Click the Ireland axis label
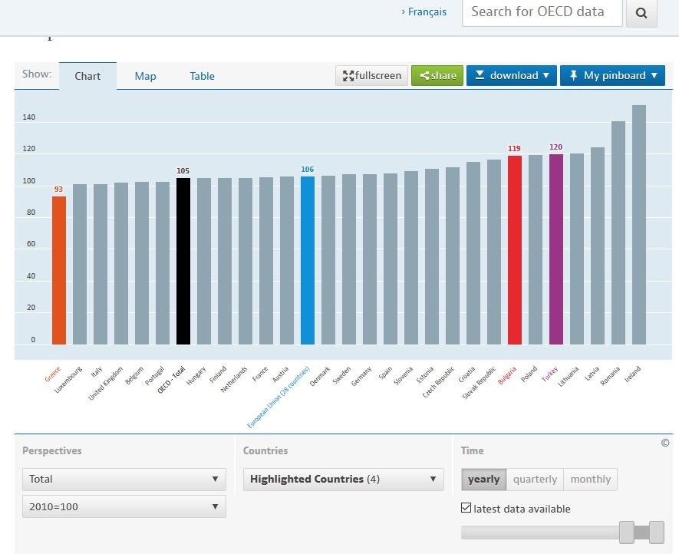 [x=633, y=374]
